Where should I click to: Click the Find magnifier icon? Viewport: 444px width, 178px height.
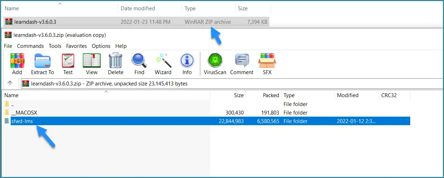click(x=139, y=61)
